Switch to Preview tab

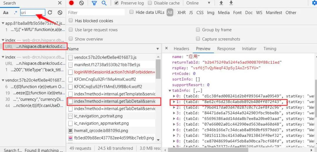203,49
